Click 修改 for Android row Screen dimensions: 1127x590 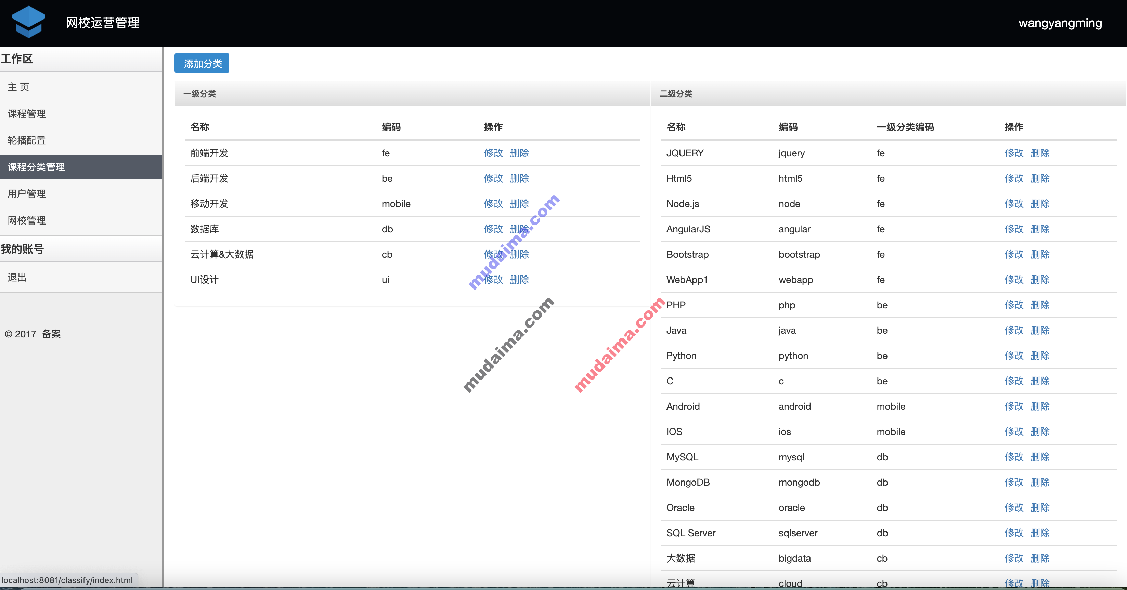1014,407
